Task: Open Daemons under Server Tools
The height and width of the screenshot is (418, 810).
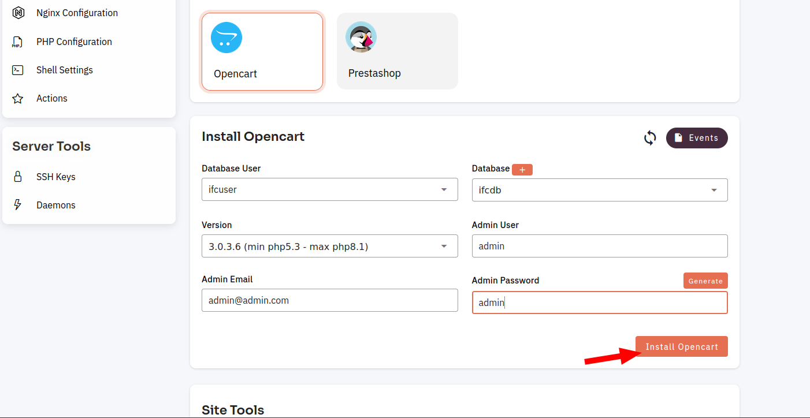Action: click(x=56, y=205)
